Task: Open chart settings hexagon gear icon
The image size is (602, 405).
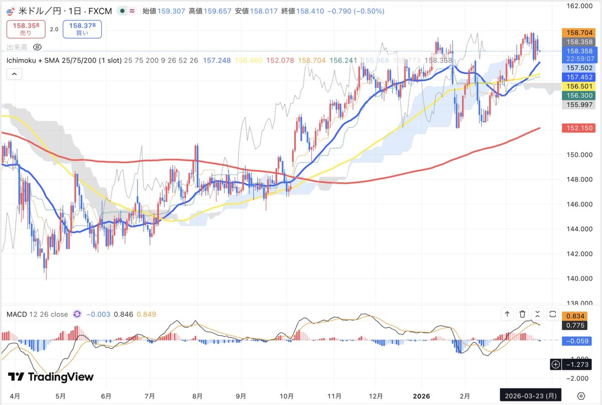Action: point(581,395)
